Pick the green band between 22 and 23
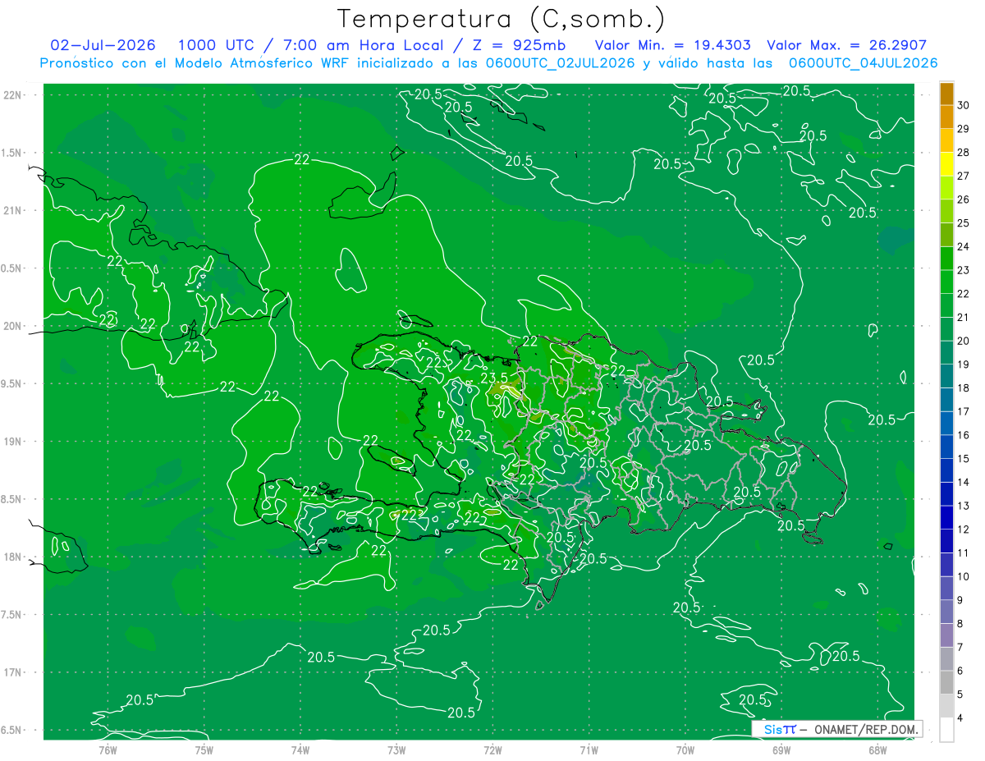The height and width of the screenshot is (761, 985). click(946, 282)
